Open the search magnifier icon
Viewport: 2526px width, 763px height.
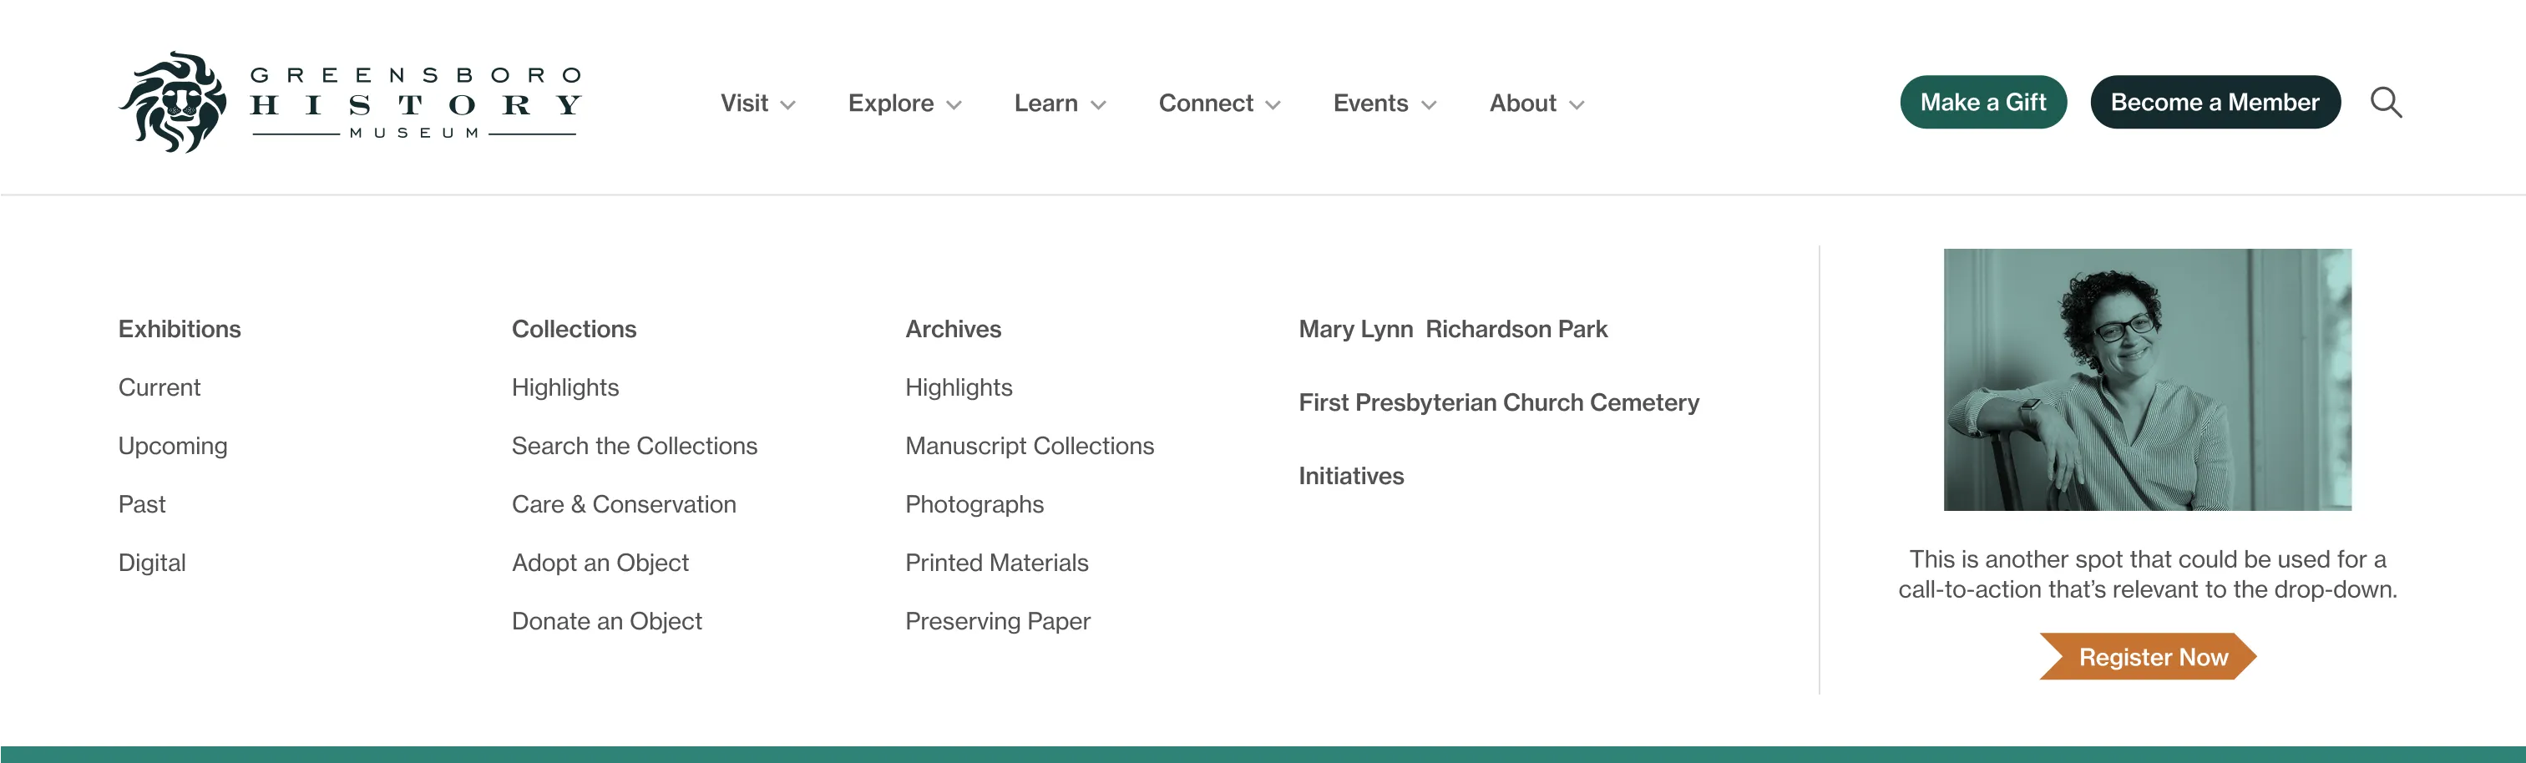coord(2387,102)
